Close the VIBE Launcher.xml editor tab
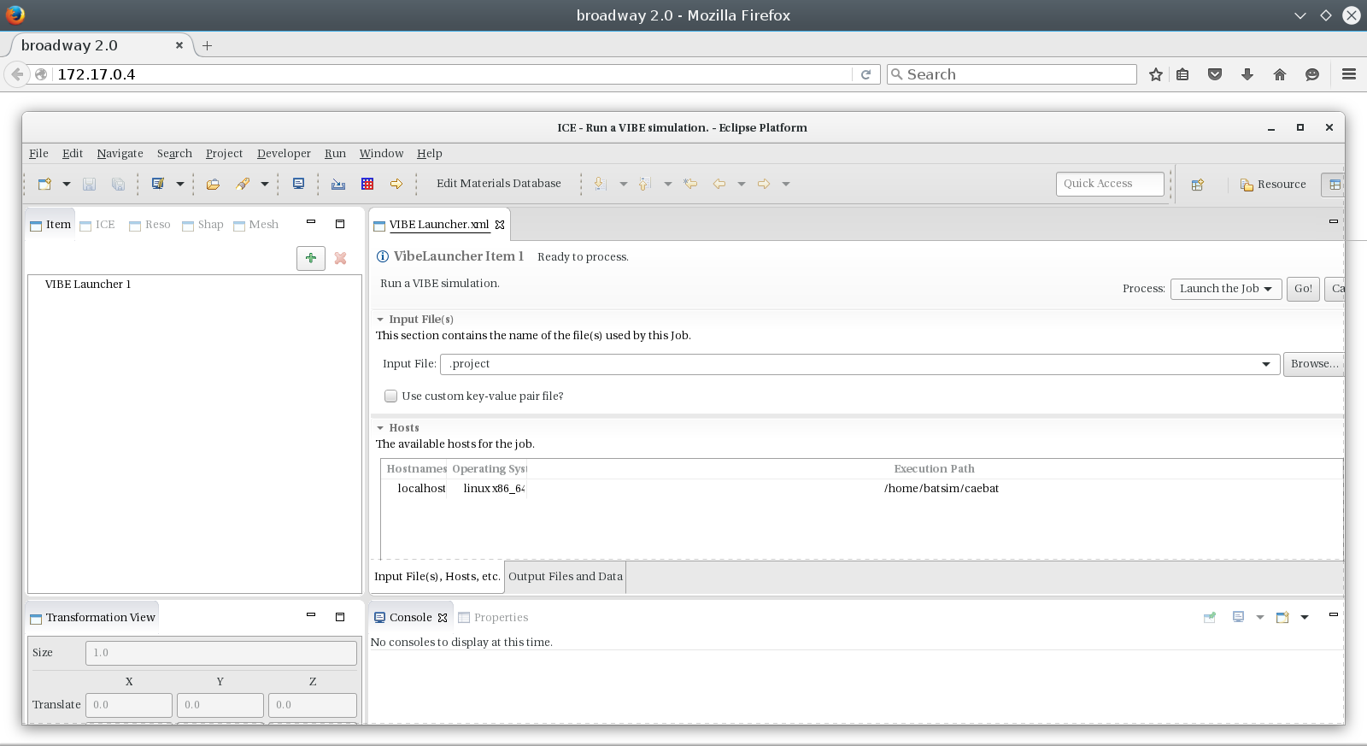Image resolution: width=1367 pixels, height=746 pixels. (x=500, y=225)
